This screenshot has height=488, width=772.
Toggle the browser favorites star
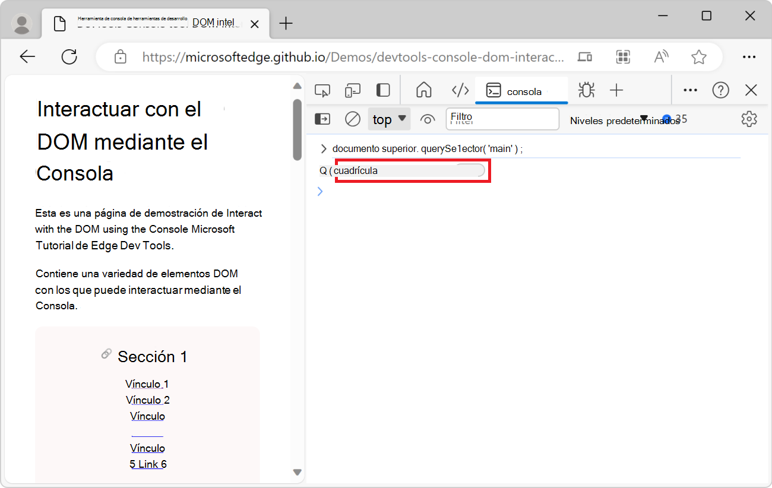pyautogui.click(x=699, y=56)
